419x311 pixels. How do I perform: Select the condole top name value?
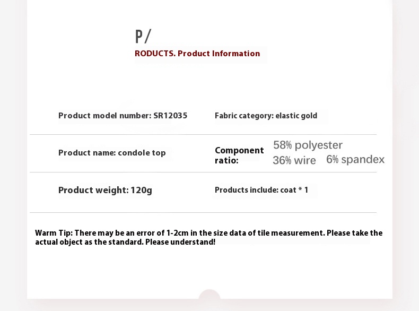[142, 153]
